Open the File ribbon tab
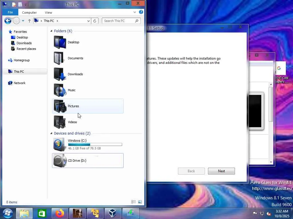The height and width of the screenshot is (219, 293). [10, 12]
